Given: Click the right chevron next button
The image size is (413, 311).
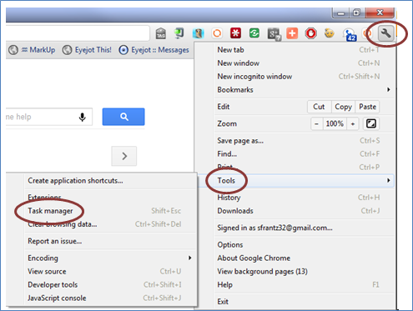Looking at the screenshot, I should tap(124, 156).
